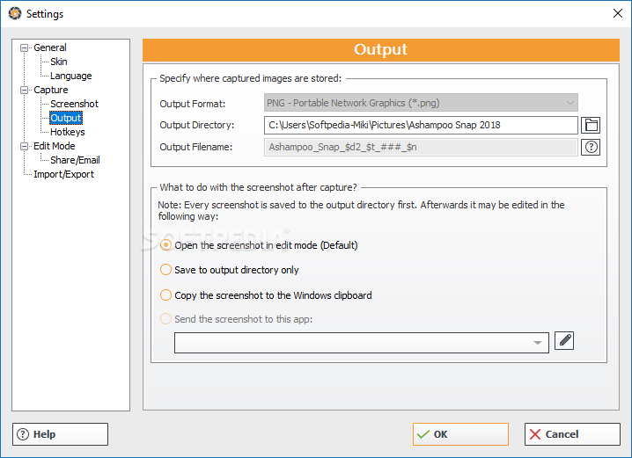Open Import/Export settings page

[63, 174]
